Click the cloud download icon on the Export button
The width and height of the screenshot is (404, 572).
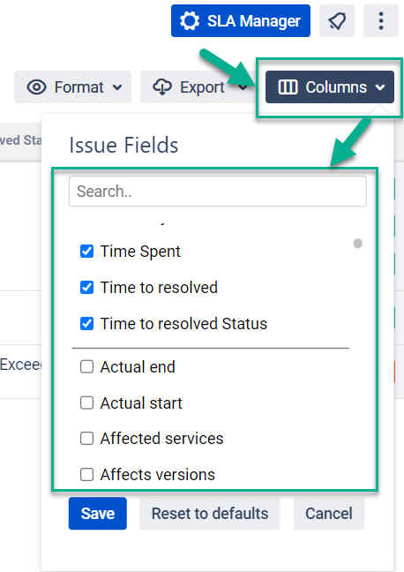pyautogui.click(x=162, y=87)
